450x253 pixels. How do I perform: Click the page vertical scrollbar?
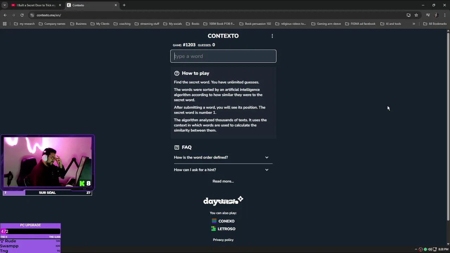448,126
